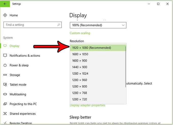Click the Home gear icon
Image resolution: width=173 pixels, height=125 pixels.
(x=5, y=15)
